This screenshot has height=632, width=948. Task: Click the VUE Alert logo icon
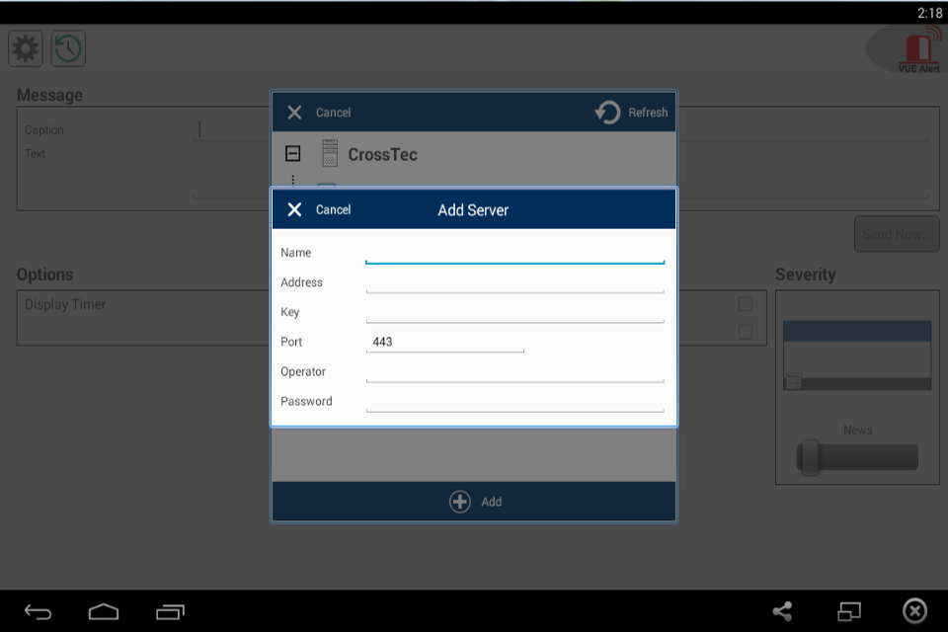coord(919,51)
